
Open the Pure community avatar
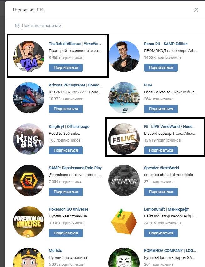click(124, 98)
